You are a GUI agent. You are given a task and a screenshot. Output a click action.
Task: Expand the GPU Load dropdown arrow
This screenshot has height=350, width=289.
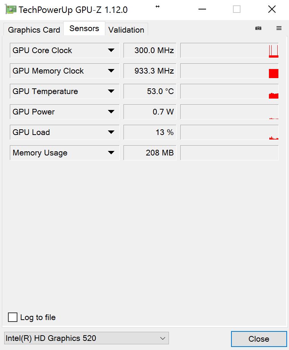coord(111,132)
